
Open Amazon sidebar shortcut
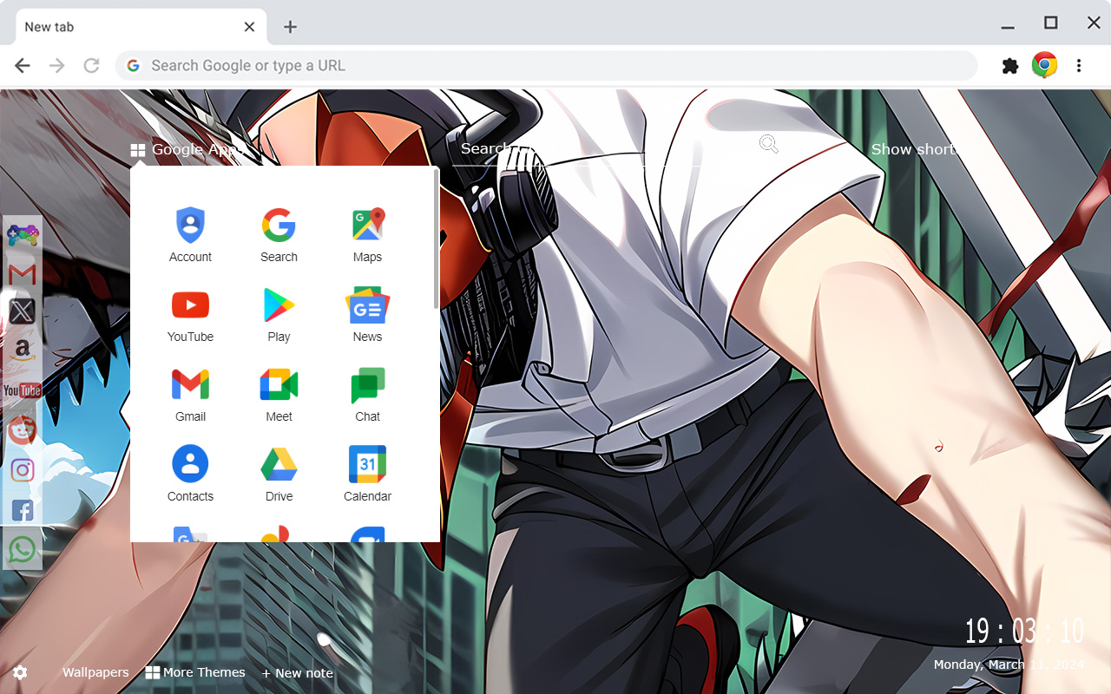pos(23,350)
